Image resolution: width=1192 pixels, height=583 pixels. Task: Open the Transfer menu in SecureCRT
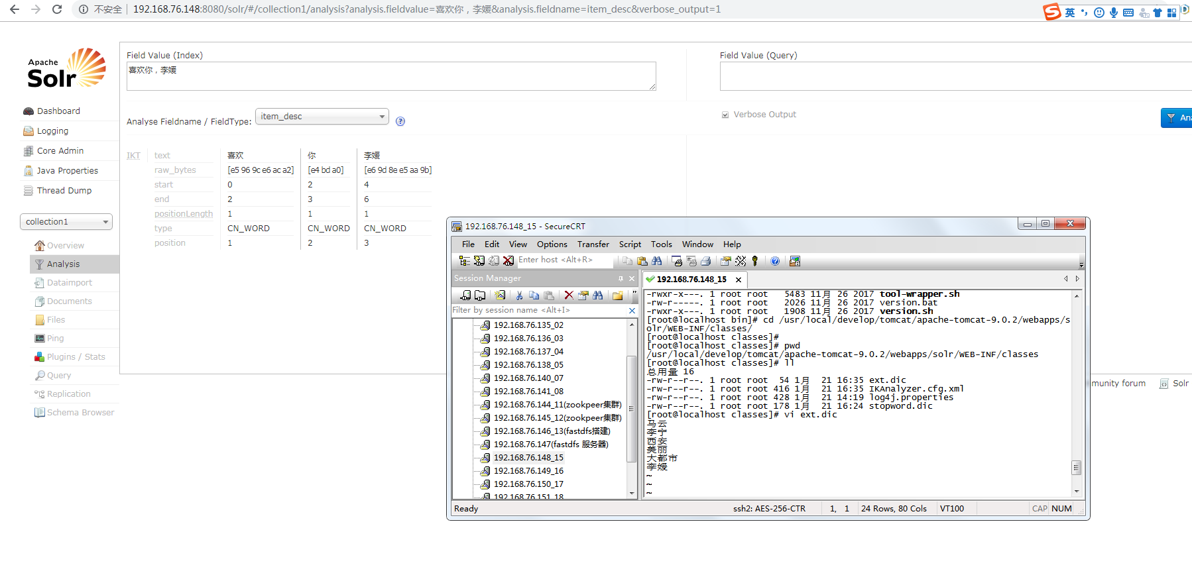(x=593, y=244)
